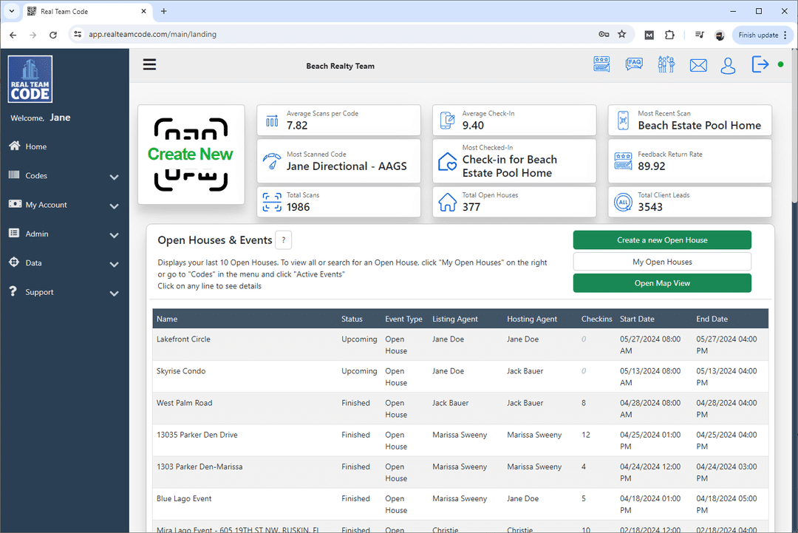Open the envelope contact icon
The height and width of the screenshot is (533, 798).
tap(698, 66)
